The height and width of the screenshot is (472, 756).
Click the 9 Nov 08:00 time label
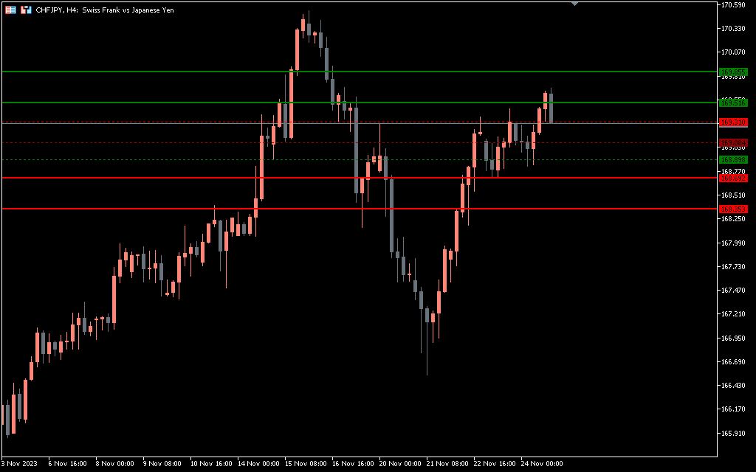tap(162, 464)
